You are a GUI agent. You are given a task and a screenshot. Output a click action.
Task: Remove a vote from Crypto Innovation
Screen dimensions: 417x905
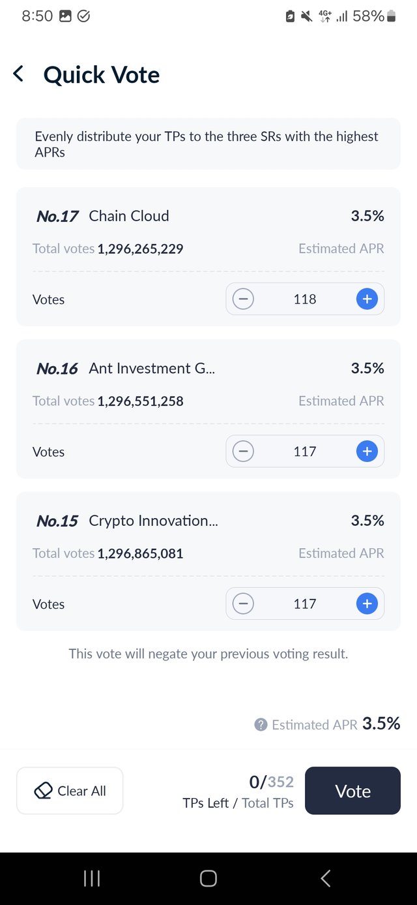coord(243,604)
